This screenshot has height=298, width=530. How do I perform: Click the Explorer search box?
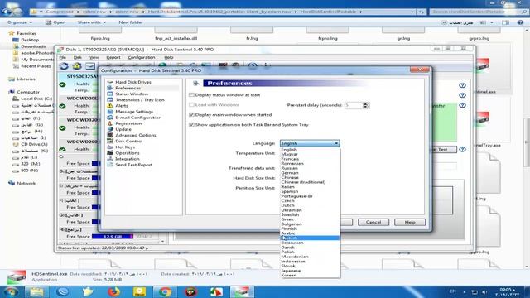[x=479, y=12]
